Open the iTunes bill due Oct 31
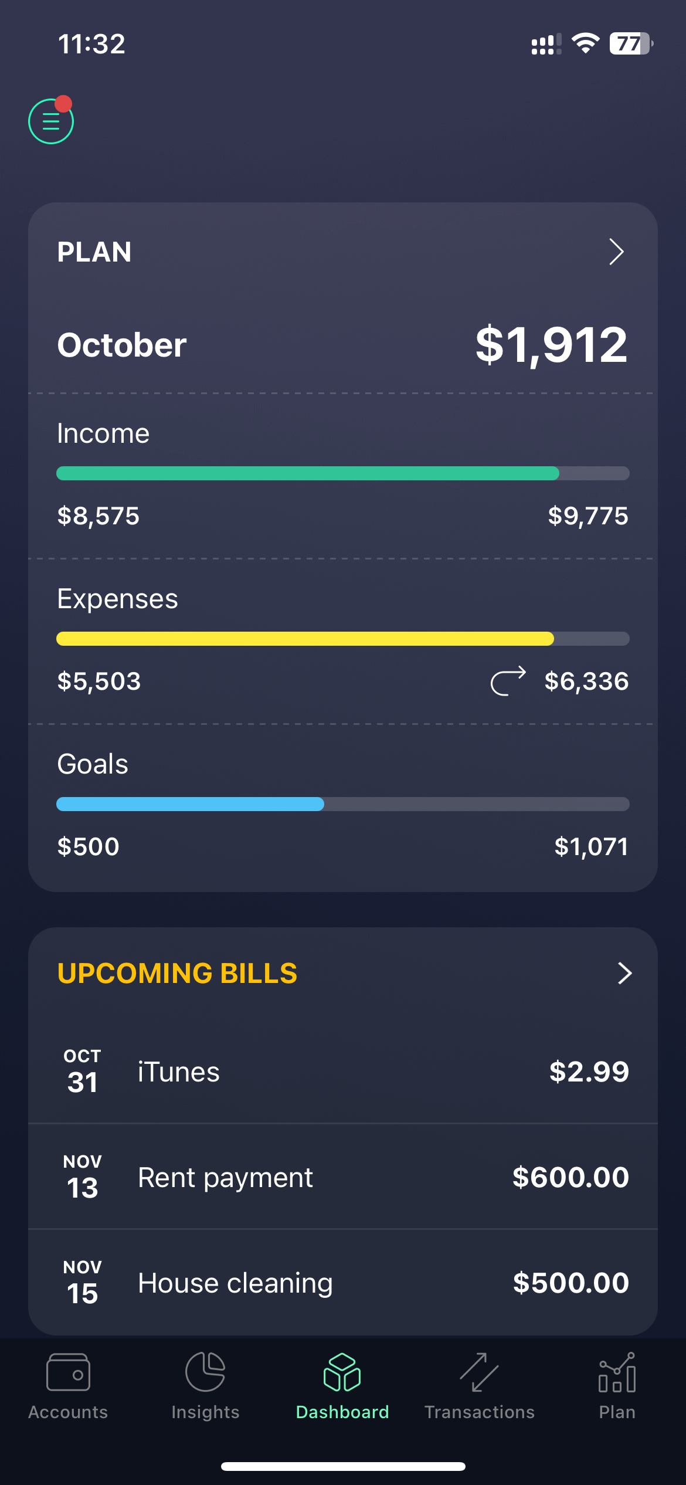The height and width of the screenshot is (1485, 686). (x=343, y=1071)
